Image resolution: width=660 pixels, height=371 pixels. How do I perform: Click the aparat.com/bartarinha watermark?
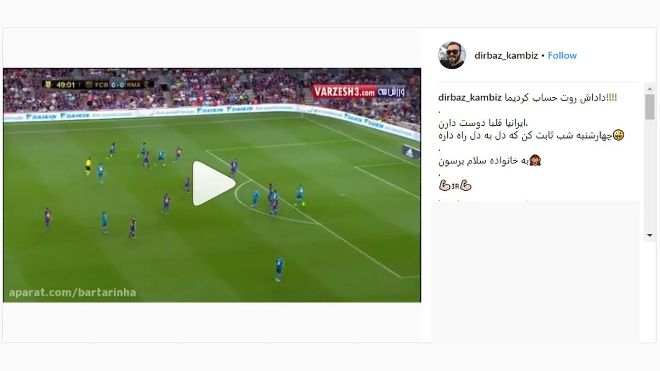72,292
